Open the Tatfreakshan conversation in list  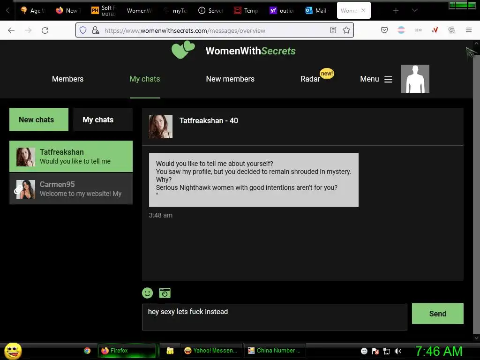pos(71,157)
